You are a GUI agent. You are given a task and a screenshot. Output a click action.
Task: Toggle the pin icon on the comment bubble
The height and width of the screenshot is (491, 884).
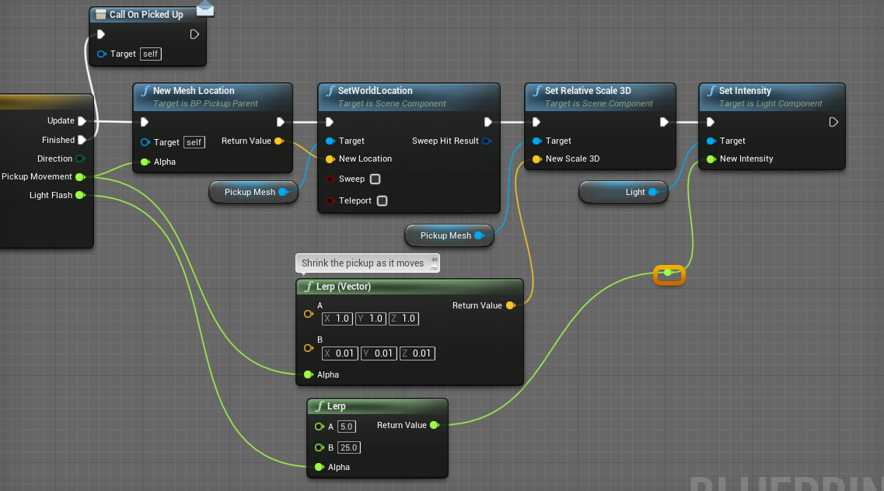434,259
